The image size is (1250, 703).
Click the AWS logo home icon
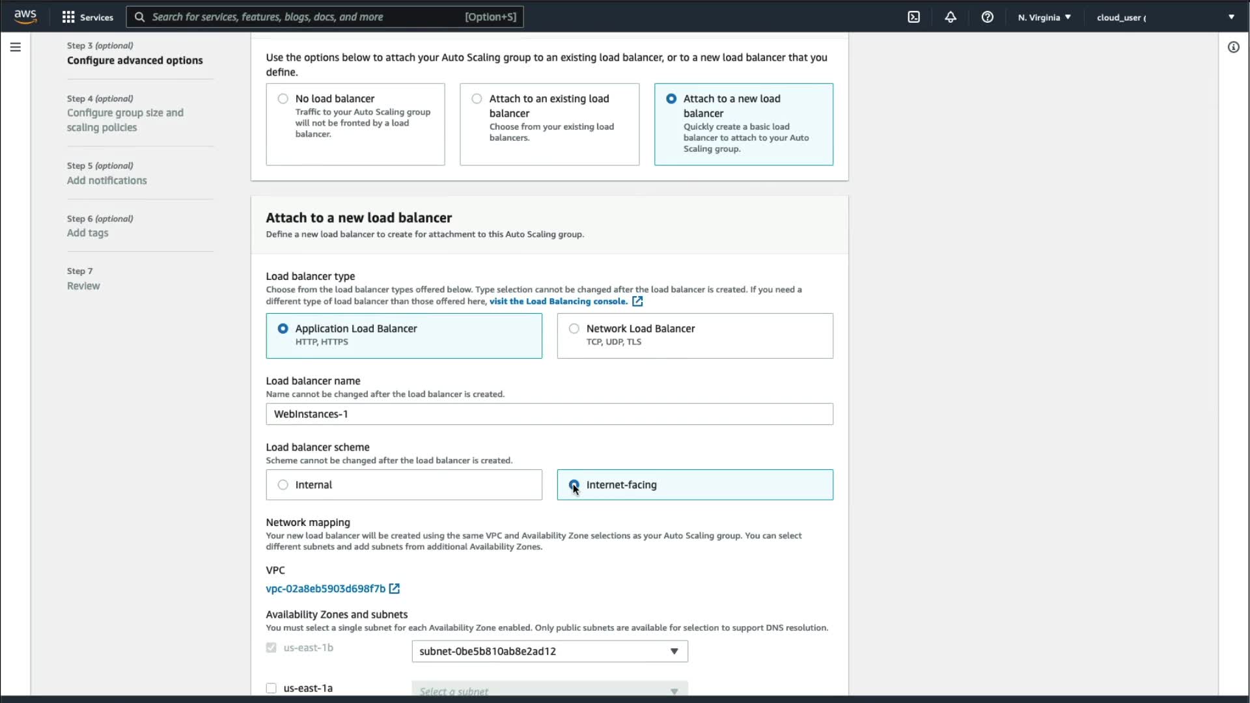coord(25,16)
